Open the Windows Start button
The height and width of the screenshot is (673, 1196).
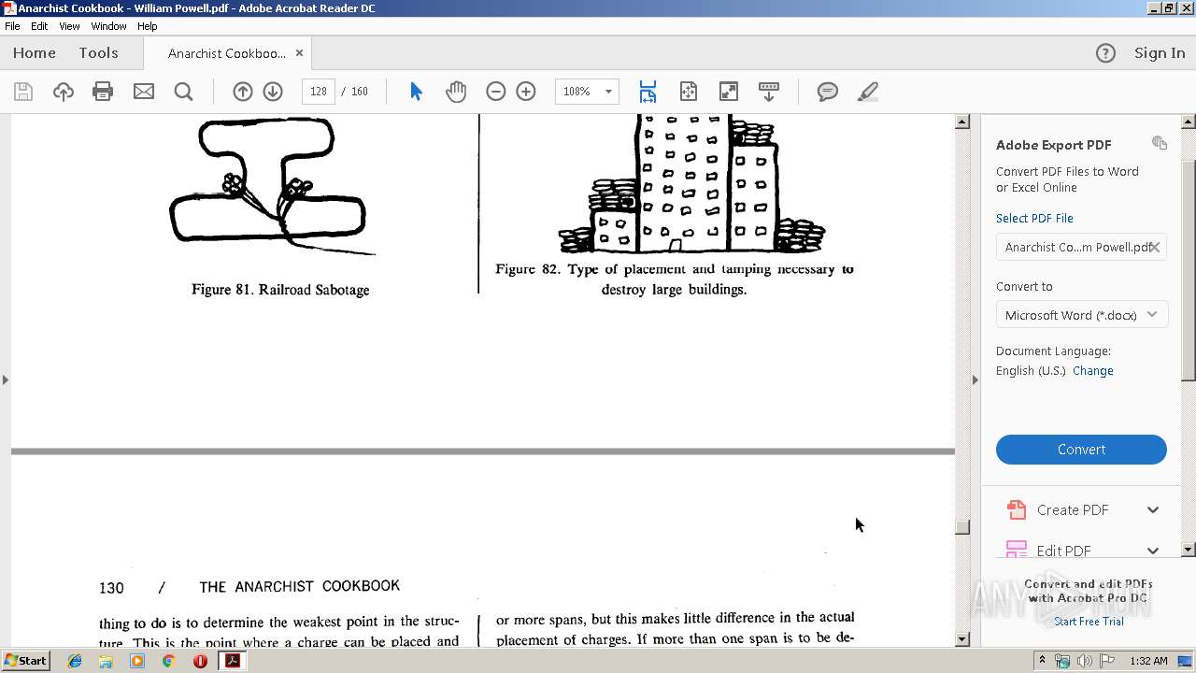click(x=26, y=661)
